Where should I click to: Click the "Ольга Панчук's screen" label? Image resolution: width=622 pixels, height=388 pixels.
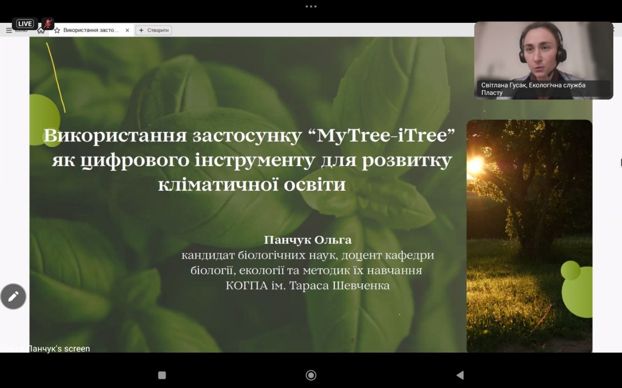45,348
